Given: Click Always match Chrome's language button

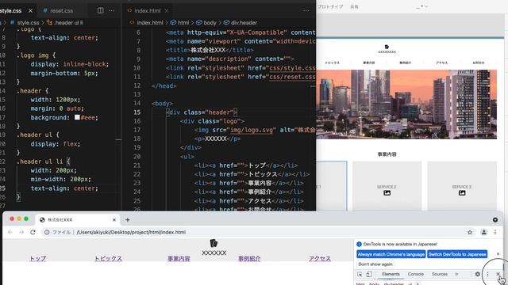Looking at the screenshot, I should coord(391,254).
